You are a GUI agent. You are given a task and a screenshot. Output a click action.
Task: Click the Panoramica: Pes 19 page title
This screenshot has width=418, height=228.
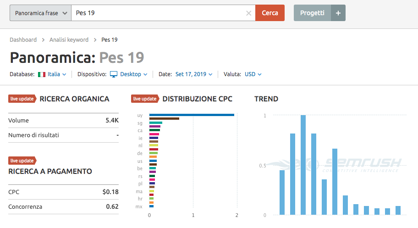pyautogui.click(x=77, y=57)
